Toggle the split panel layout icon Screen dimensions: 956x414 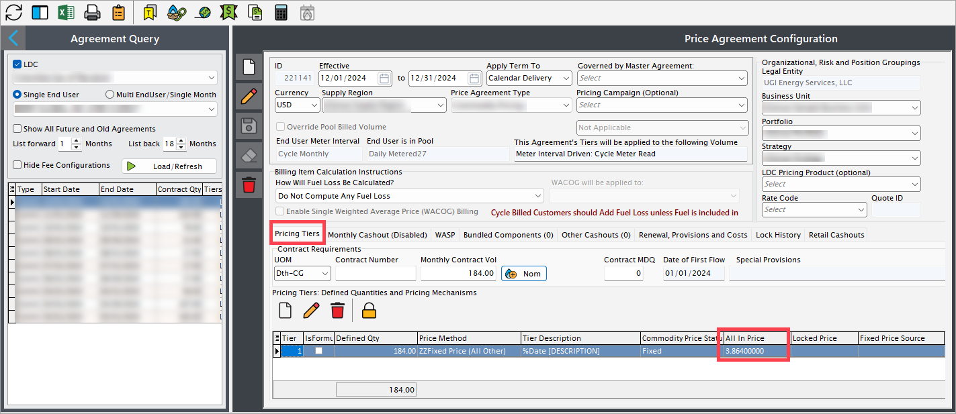pos(40,12)
